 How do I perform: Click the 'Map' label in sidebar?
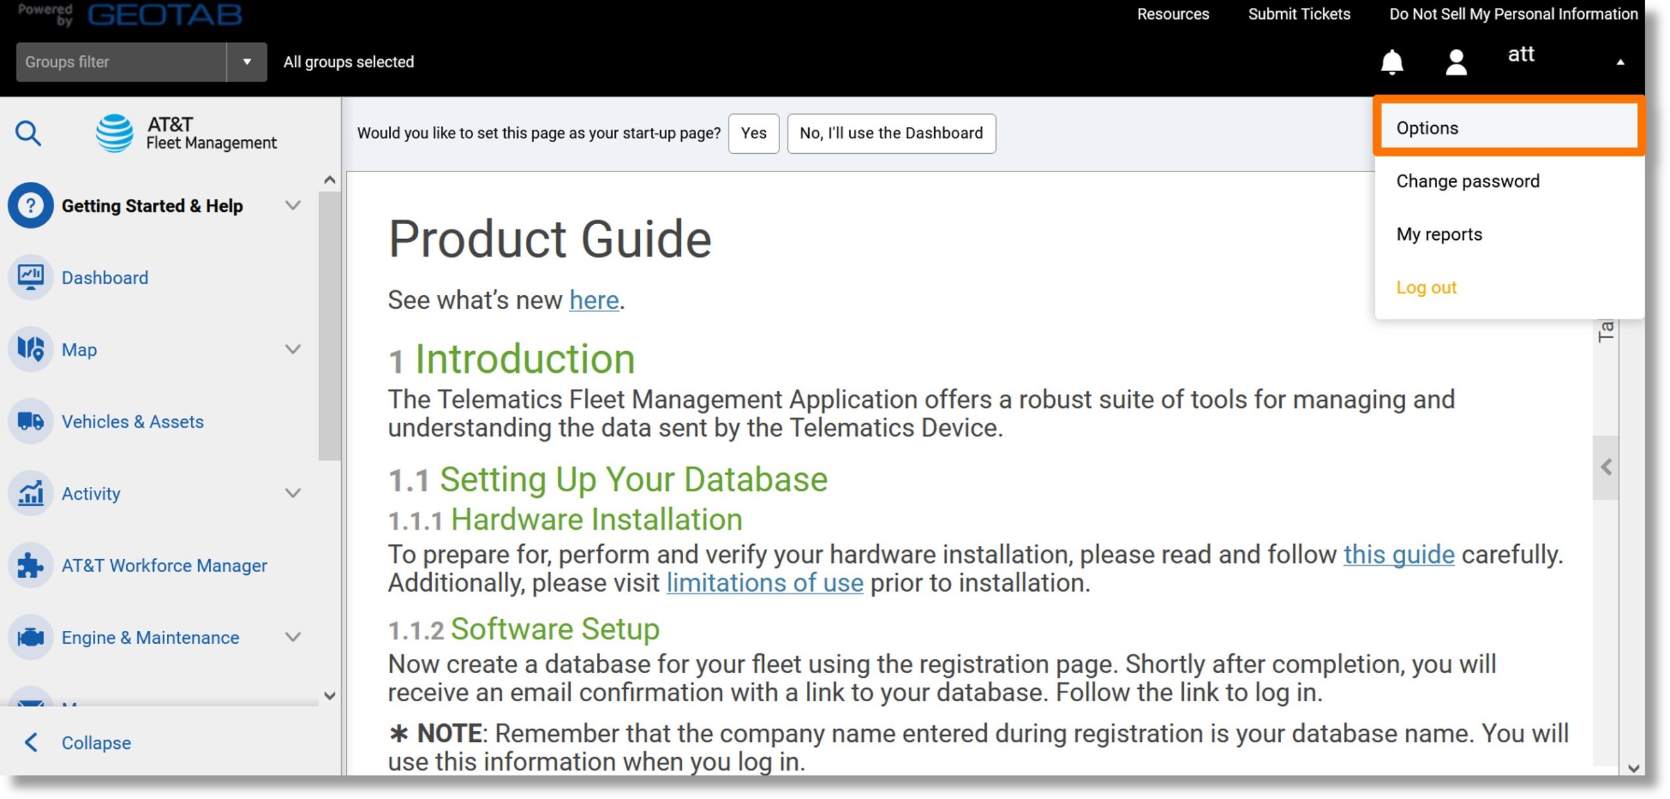(79, 350)
